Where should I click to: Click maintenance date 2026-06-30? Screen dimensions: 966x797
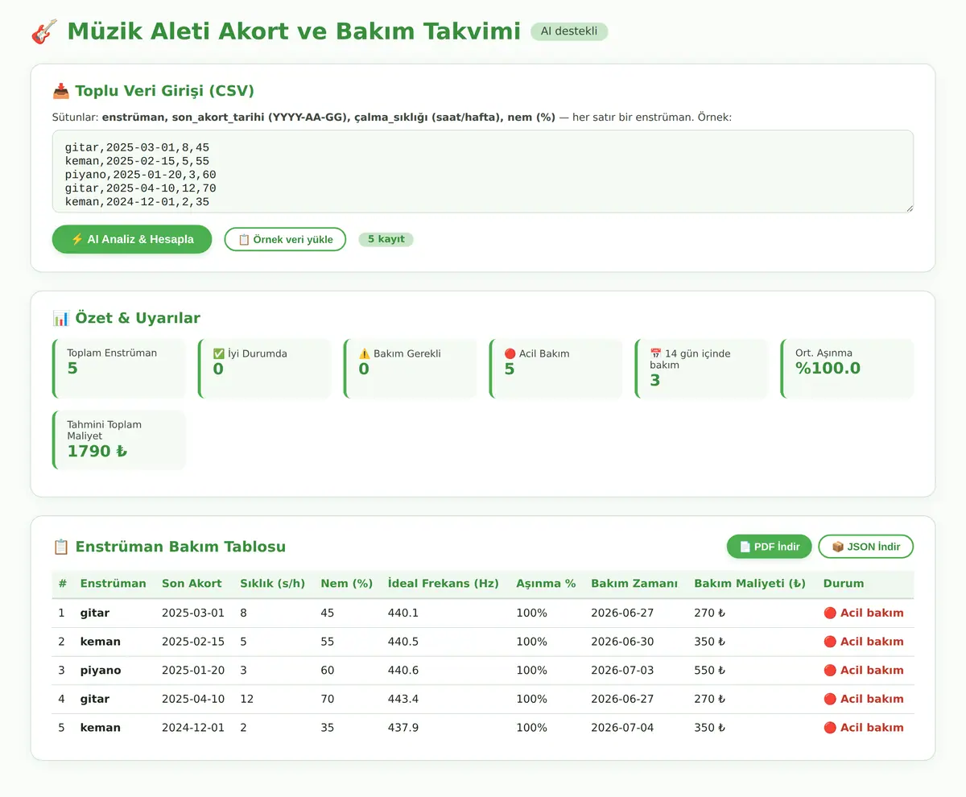622,642
